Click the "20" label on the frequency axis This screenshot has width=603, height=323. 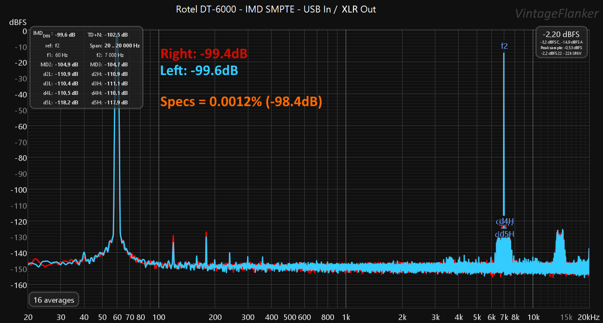pos(28,317)
